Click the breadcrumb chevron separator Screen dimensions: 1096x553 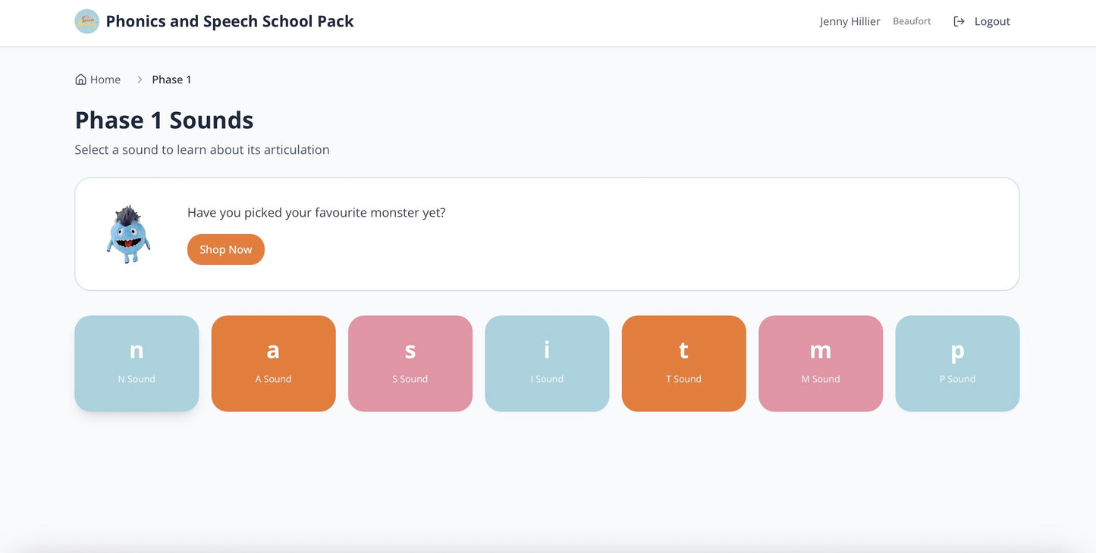[140, 80]
